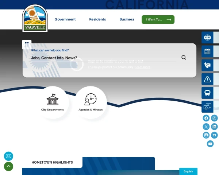Open the Instagram social icon
The image size is (219, 175).
point(215,118)
